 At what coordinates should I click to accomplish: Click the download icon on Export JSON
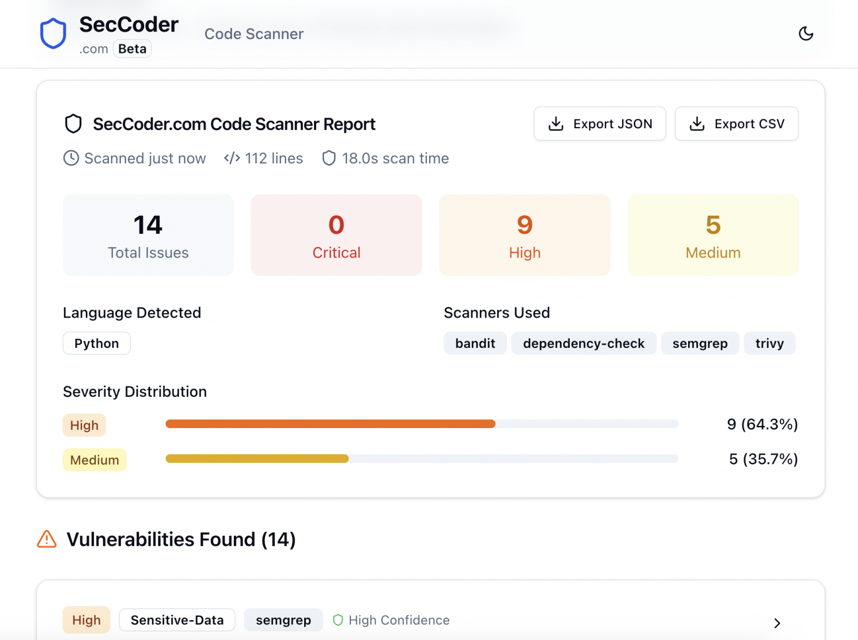555,124
